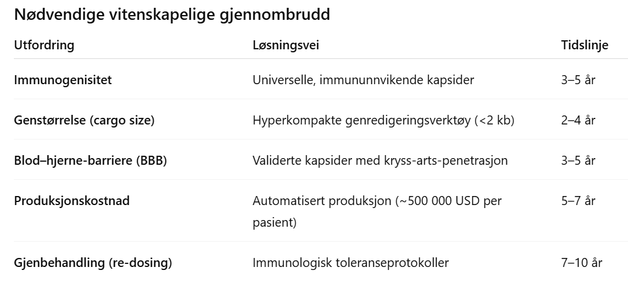Click the "7–10 år" timeline cell

click(581, 262)
